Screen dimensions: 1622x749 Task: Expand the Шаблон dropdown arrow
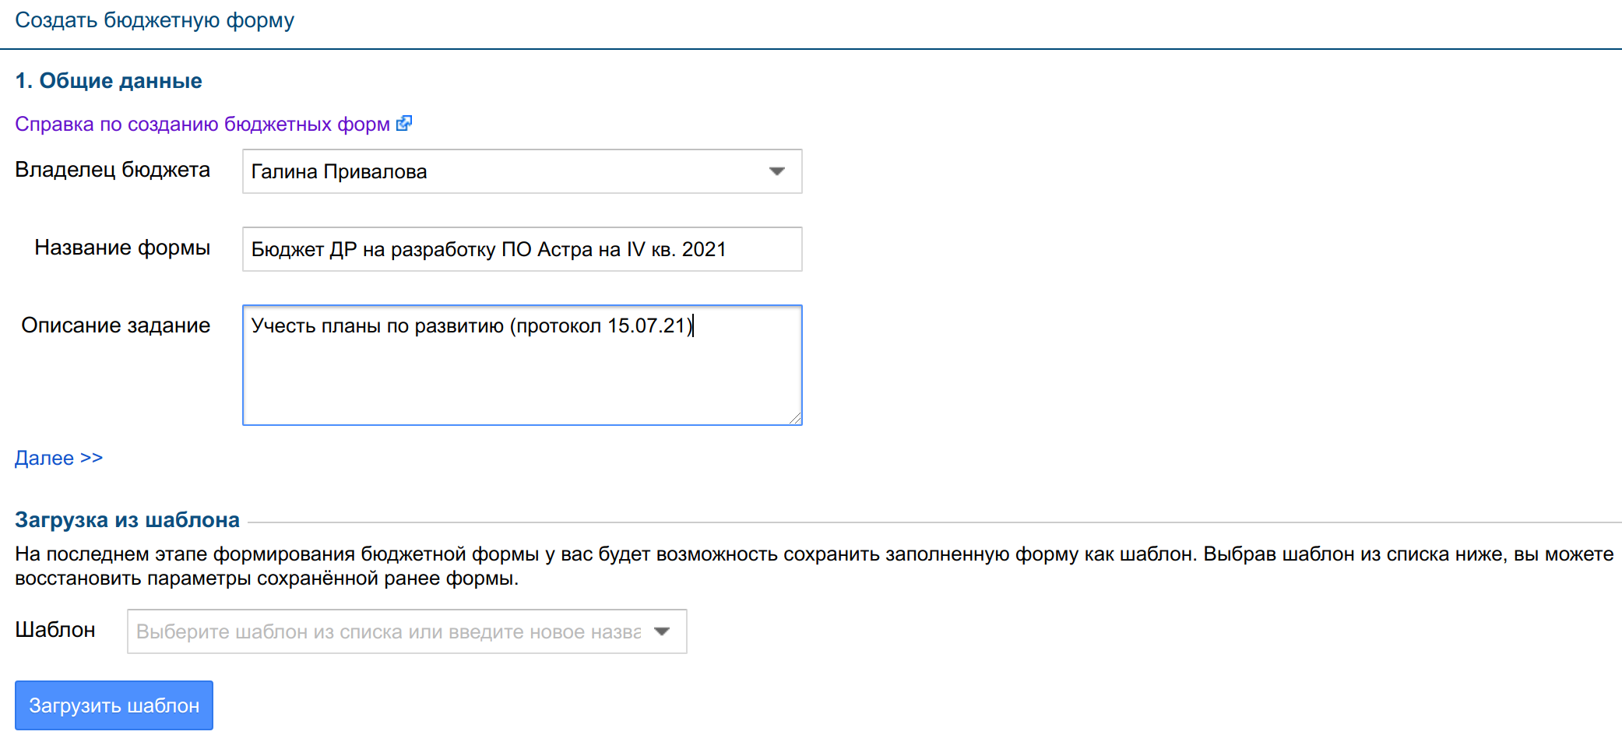(x=662, y=631)
